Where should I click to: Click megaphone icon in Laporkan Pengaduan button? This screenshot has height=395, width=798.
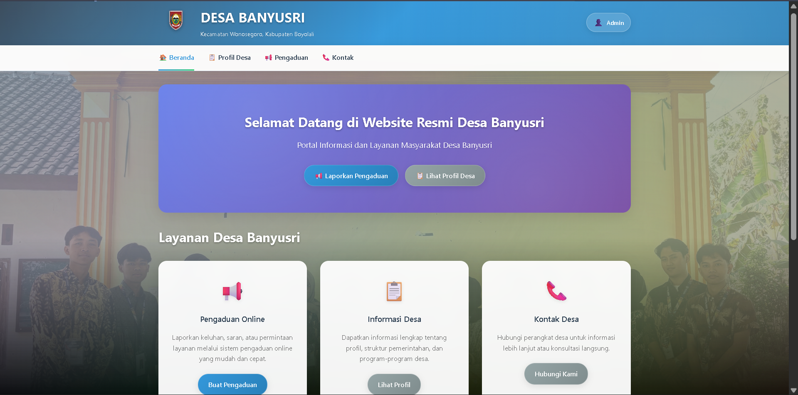coord(319,176)
